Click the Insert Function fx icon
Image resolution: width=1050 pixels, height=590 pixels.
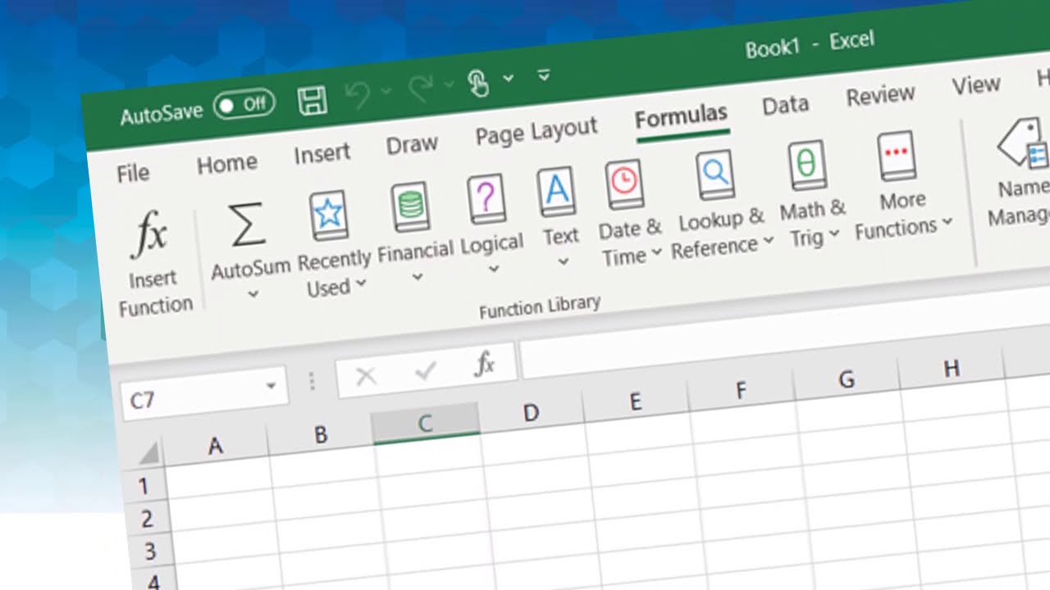coord(152,235)
